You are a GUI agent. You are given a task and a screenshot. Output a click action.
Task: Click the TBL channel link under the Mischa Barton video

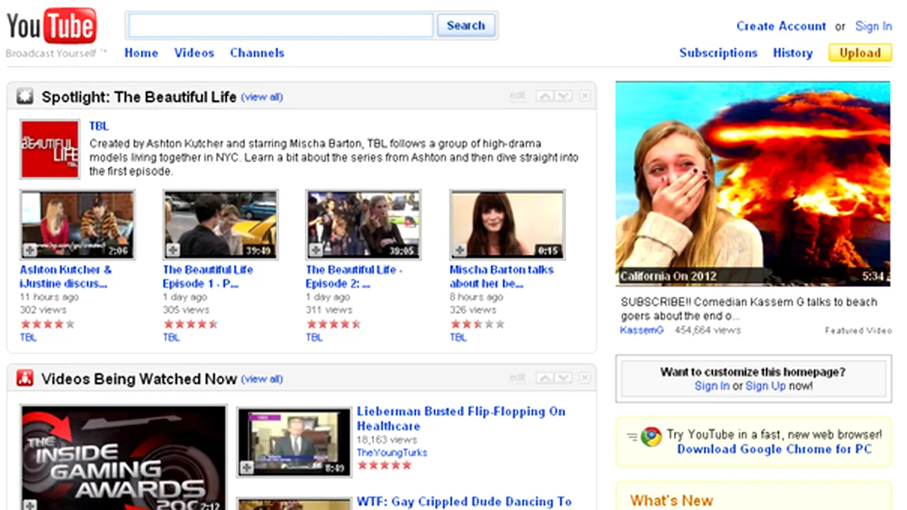[458, 338]
